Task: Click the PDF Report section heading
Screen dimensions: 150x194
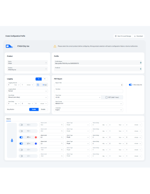Action: 58,79
